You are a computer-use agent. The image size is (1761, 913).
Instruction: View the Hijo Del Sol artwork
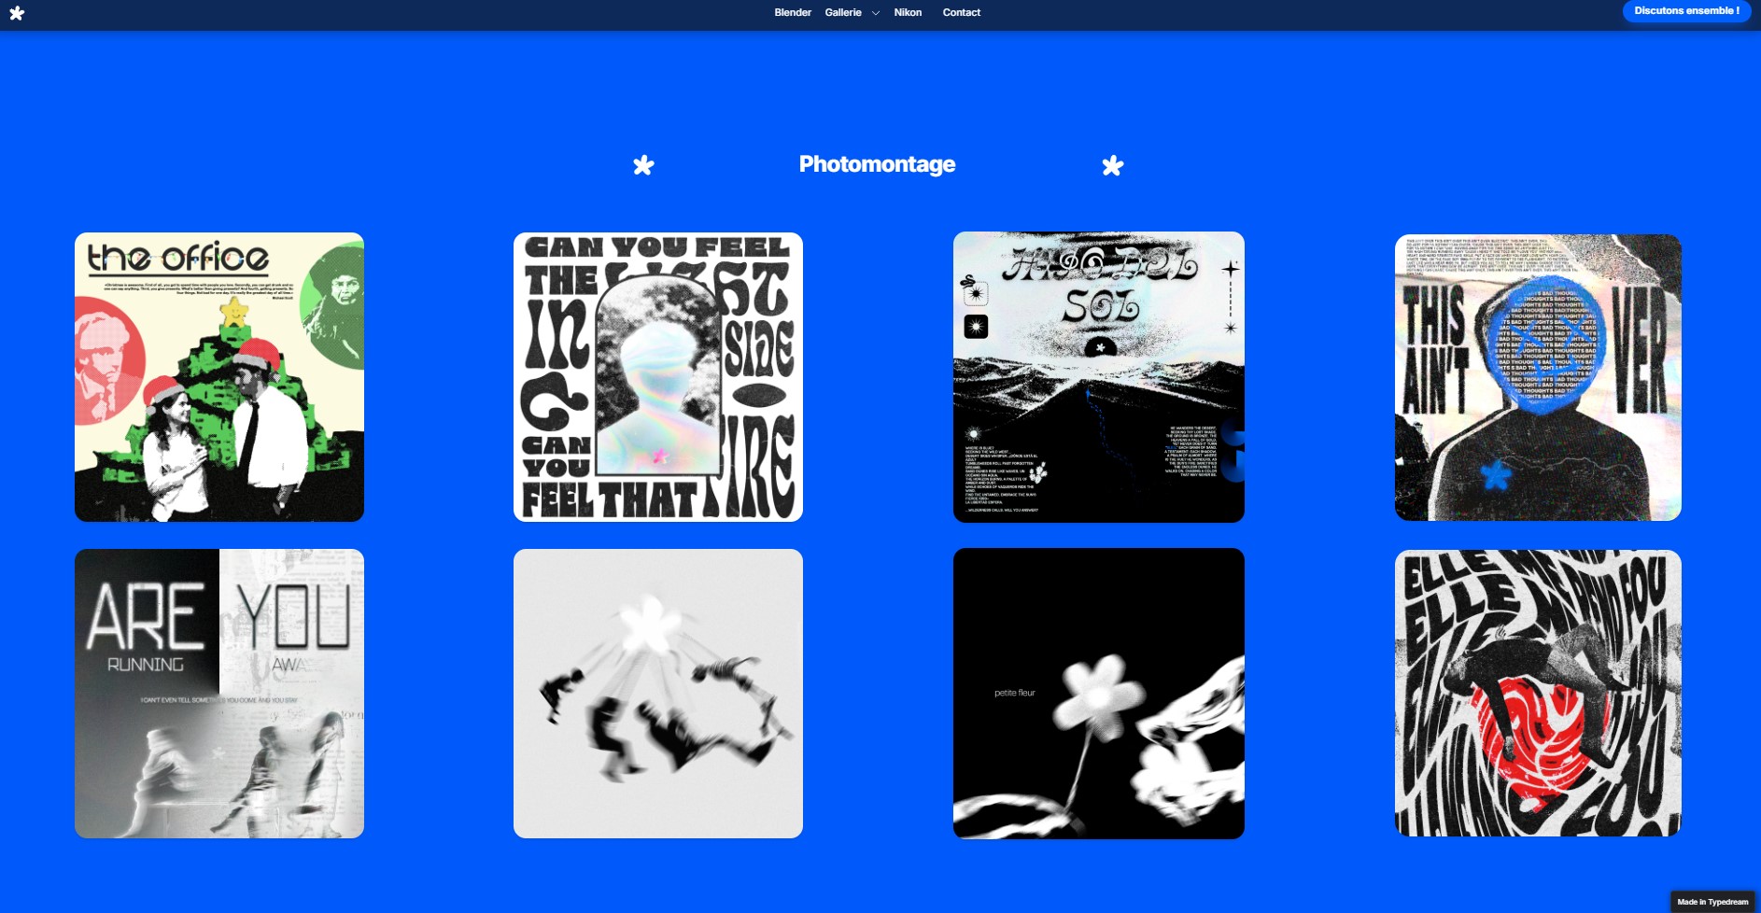click(x=1098, y=377)
